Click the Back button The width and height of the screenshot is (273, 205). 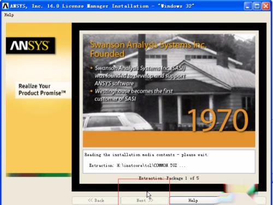(x=96, y=201)
